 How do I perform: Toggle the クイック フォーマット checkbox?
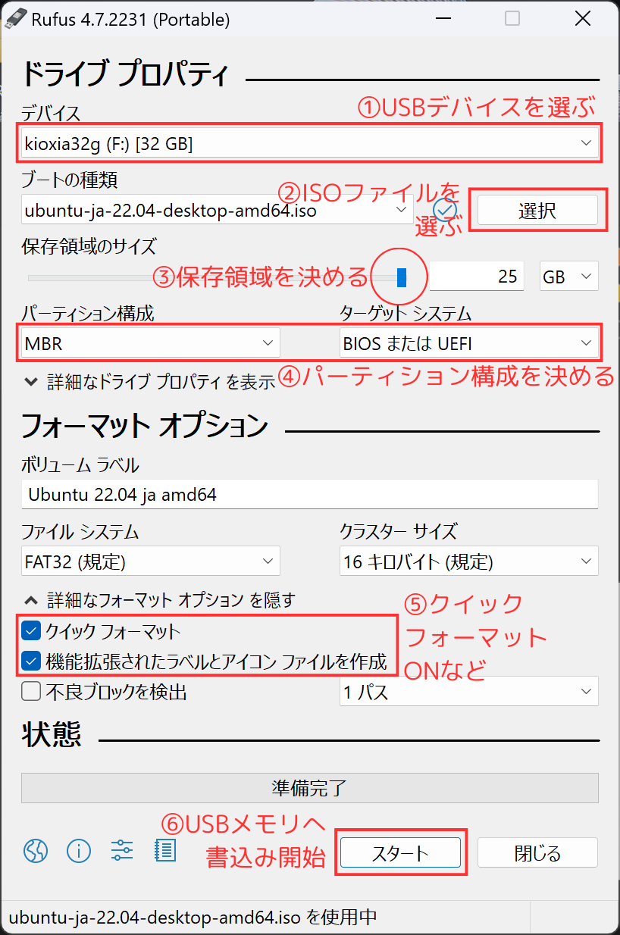(31, 630)
